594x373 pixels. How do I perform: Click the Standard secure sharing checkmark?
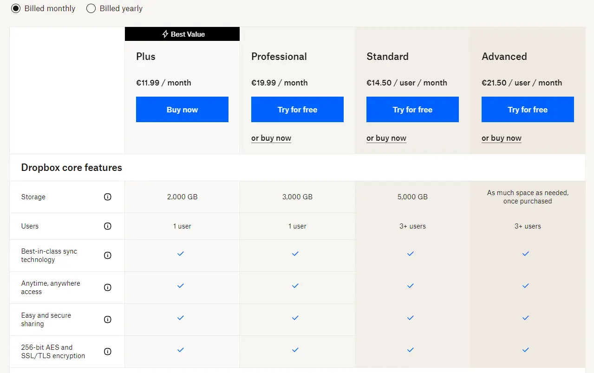[411, 318]
